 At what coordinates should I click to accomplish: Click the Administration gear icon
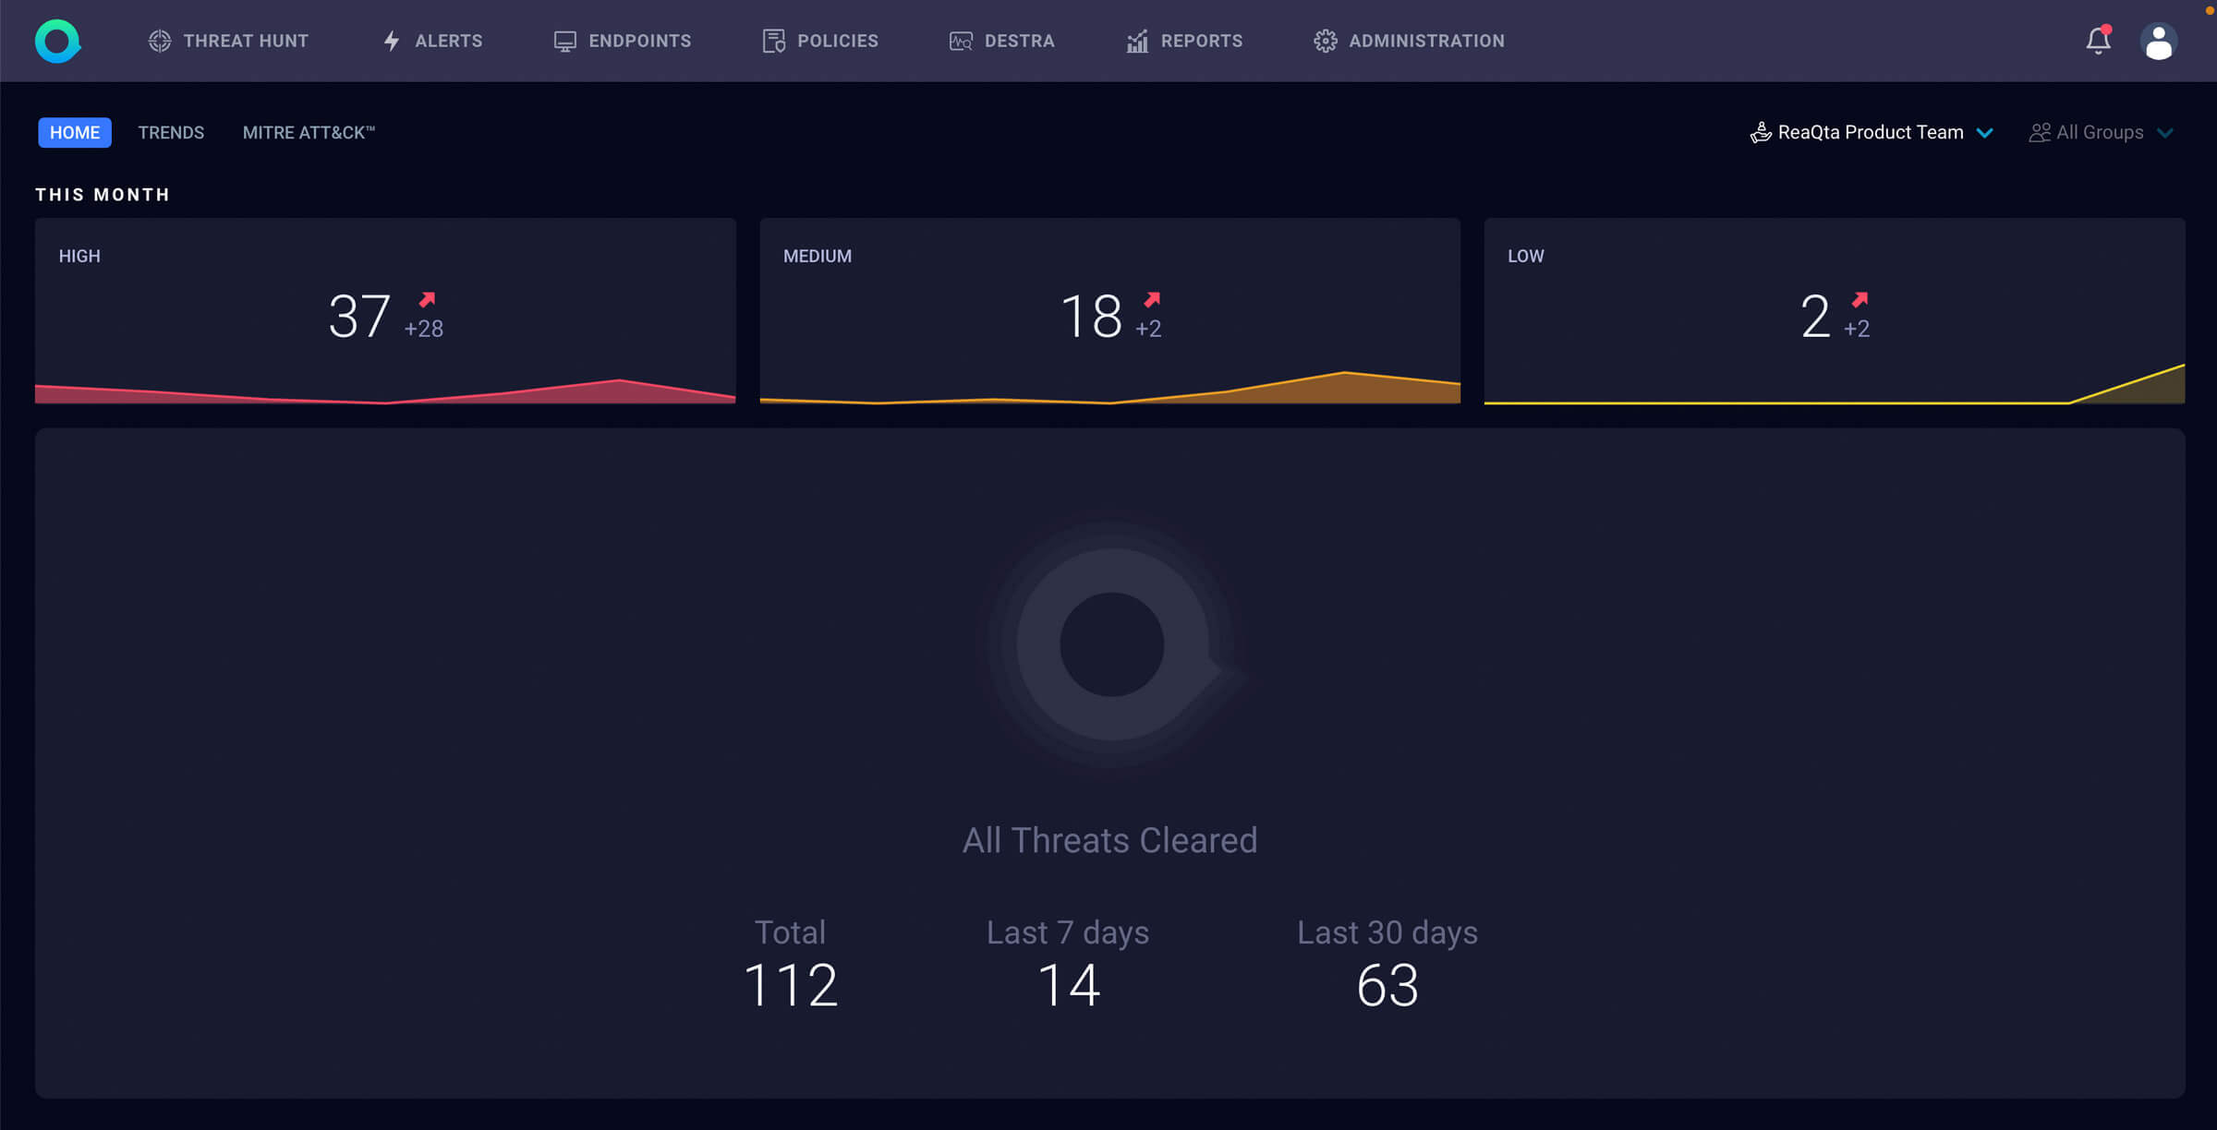(x=1325, y=41)
